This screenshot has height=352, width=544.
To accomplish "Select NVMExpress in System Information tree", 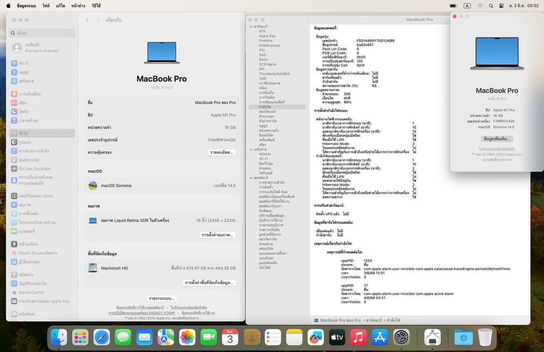I will pos(269,46).
